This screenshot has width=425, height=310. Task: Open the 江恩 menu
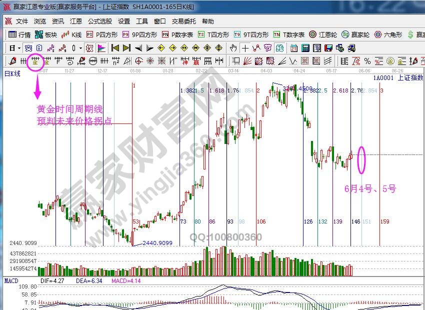pyautogui.click(x=76, y=21)
